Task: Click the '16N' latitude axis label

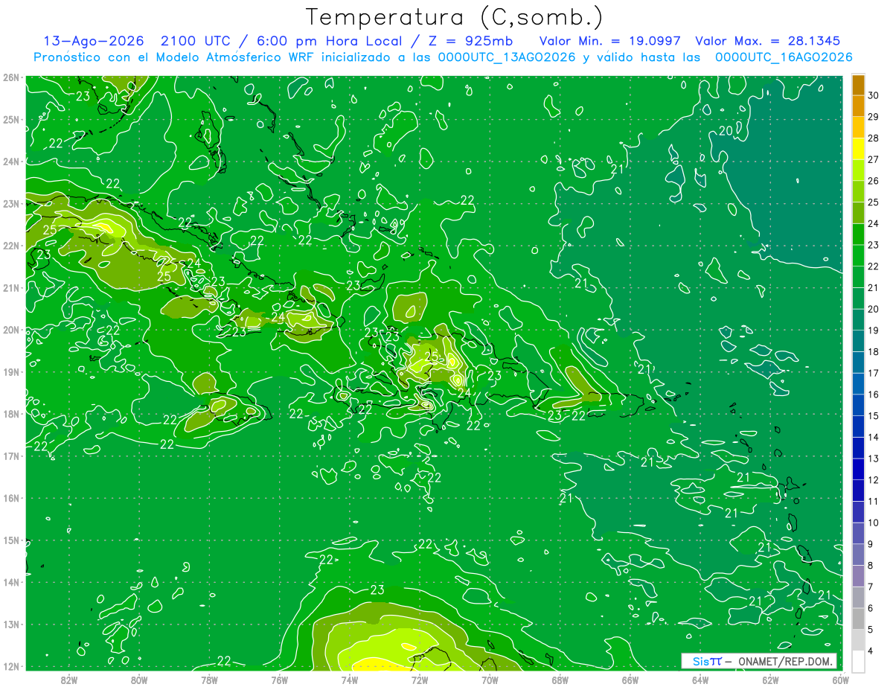Action: point(11,498)
